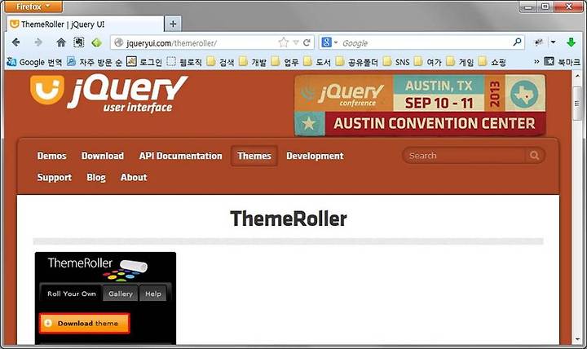Viewport: 587px width, 349px height.
Task: Click the Google search engine icon
Action: click(326, 42)
